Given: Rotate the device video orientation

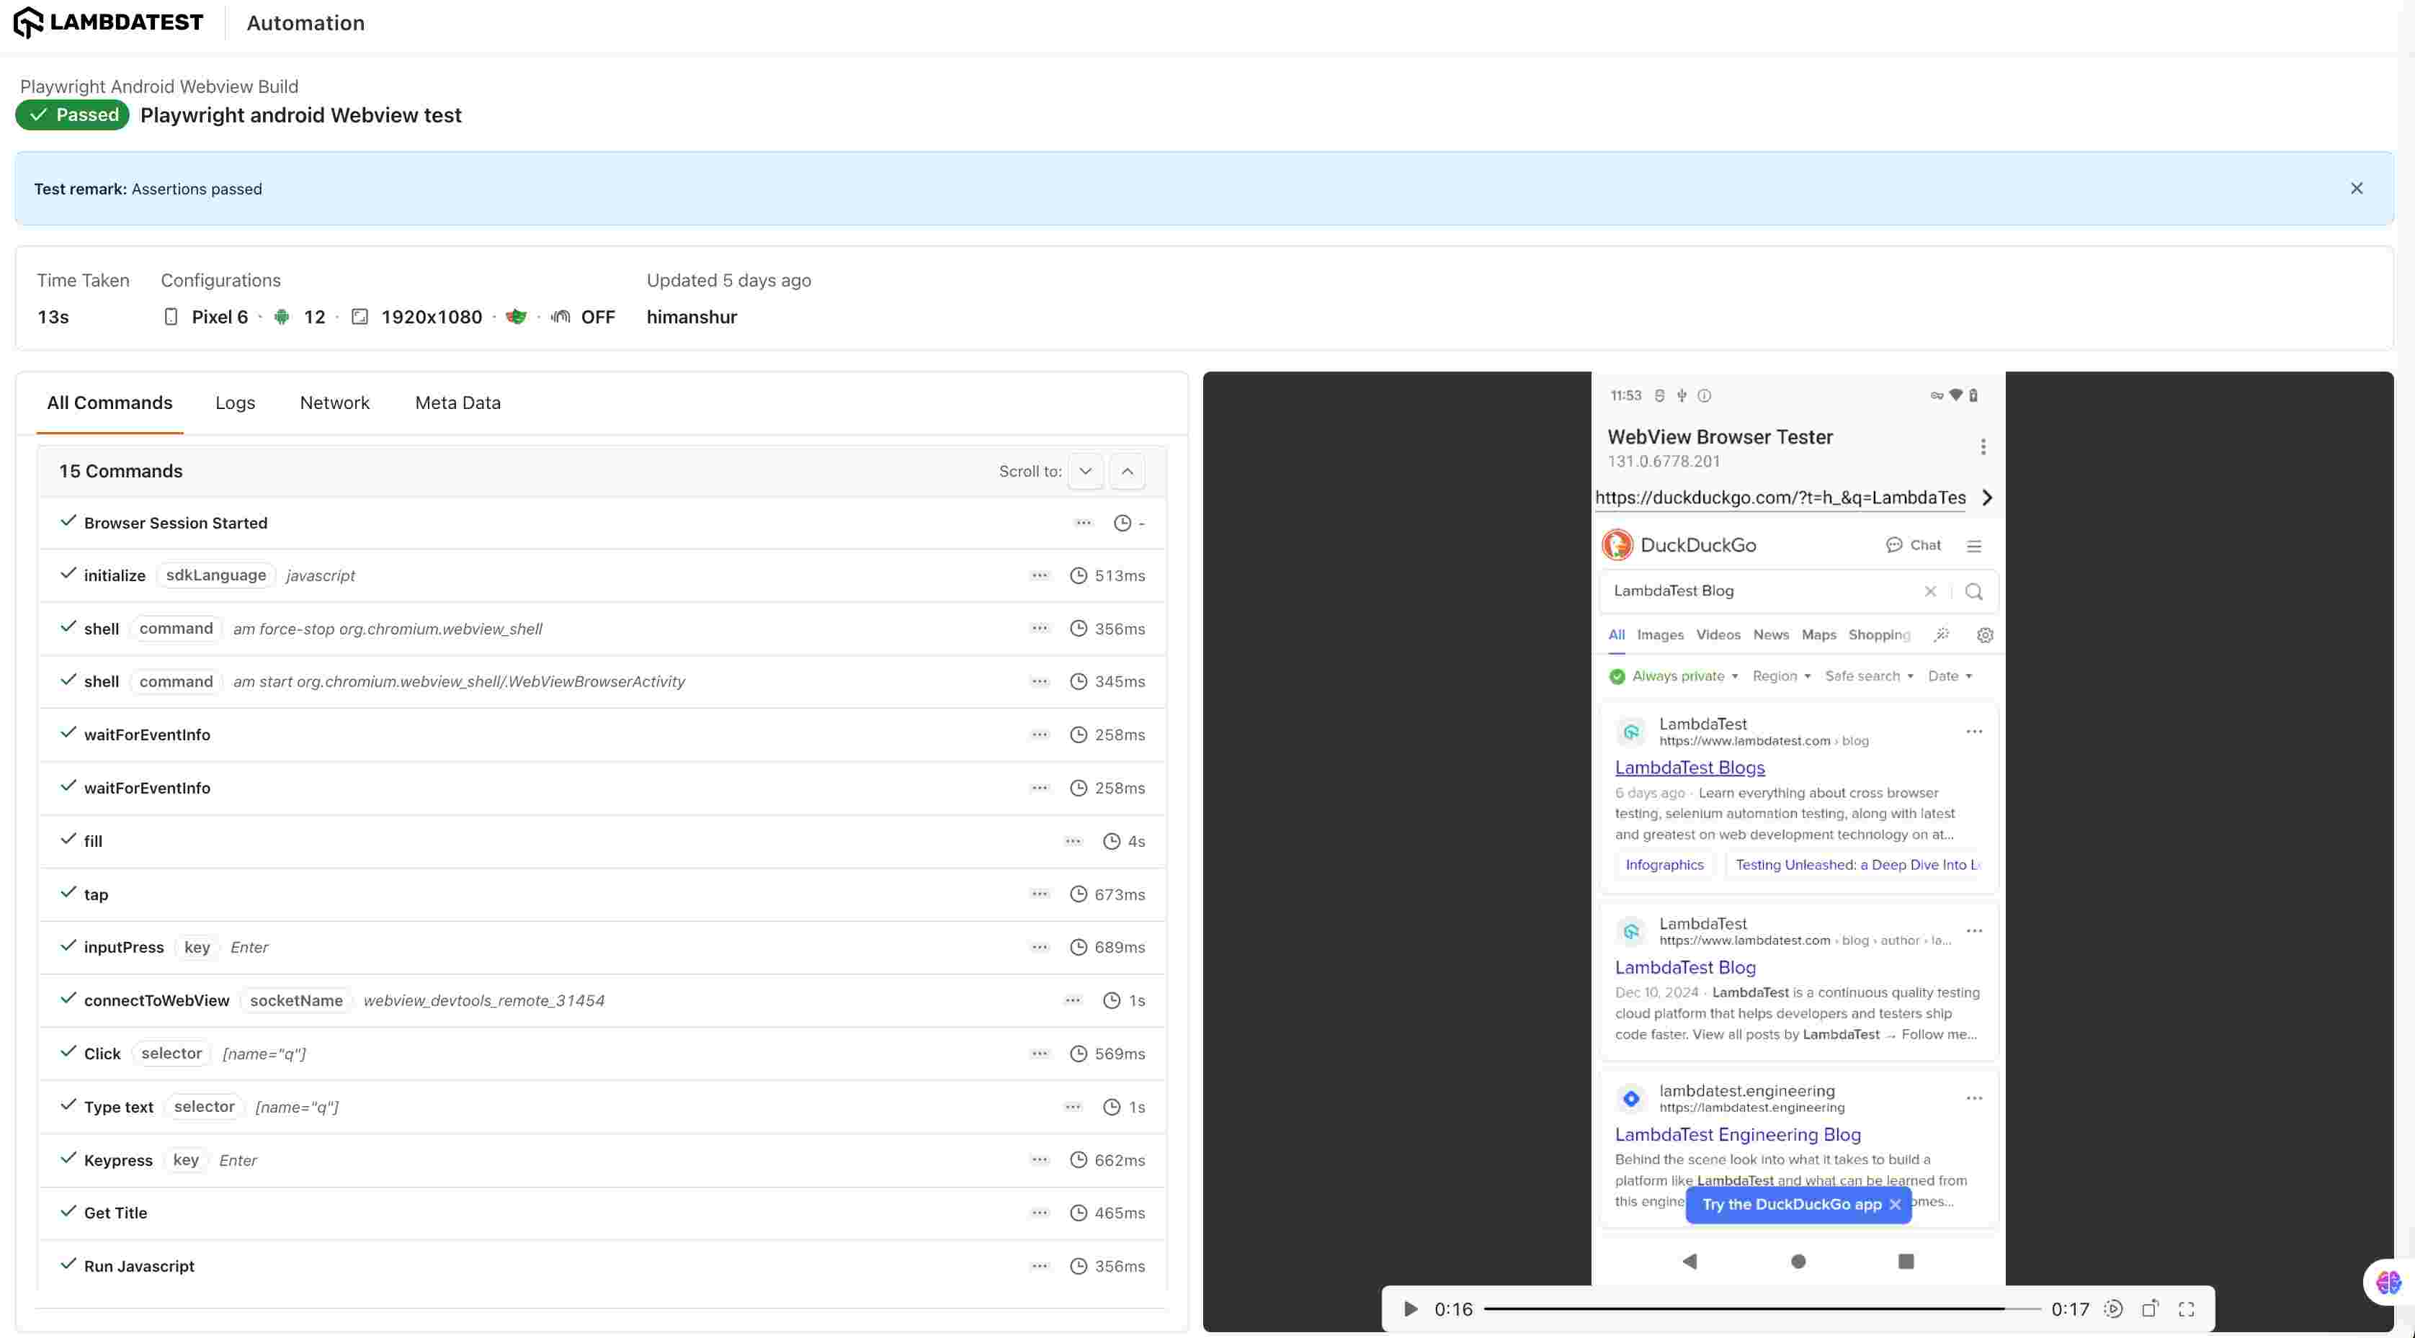Looking at the screenshot, I should click(2150, 1309).
